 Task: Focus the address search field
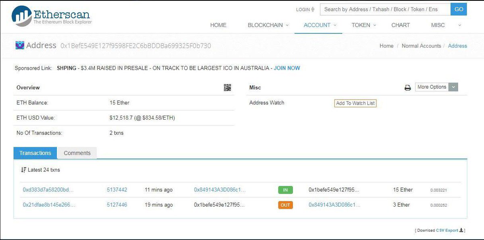[x=385, y=9]
